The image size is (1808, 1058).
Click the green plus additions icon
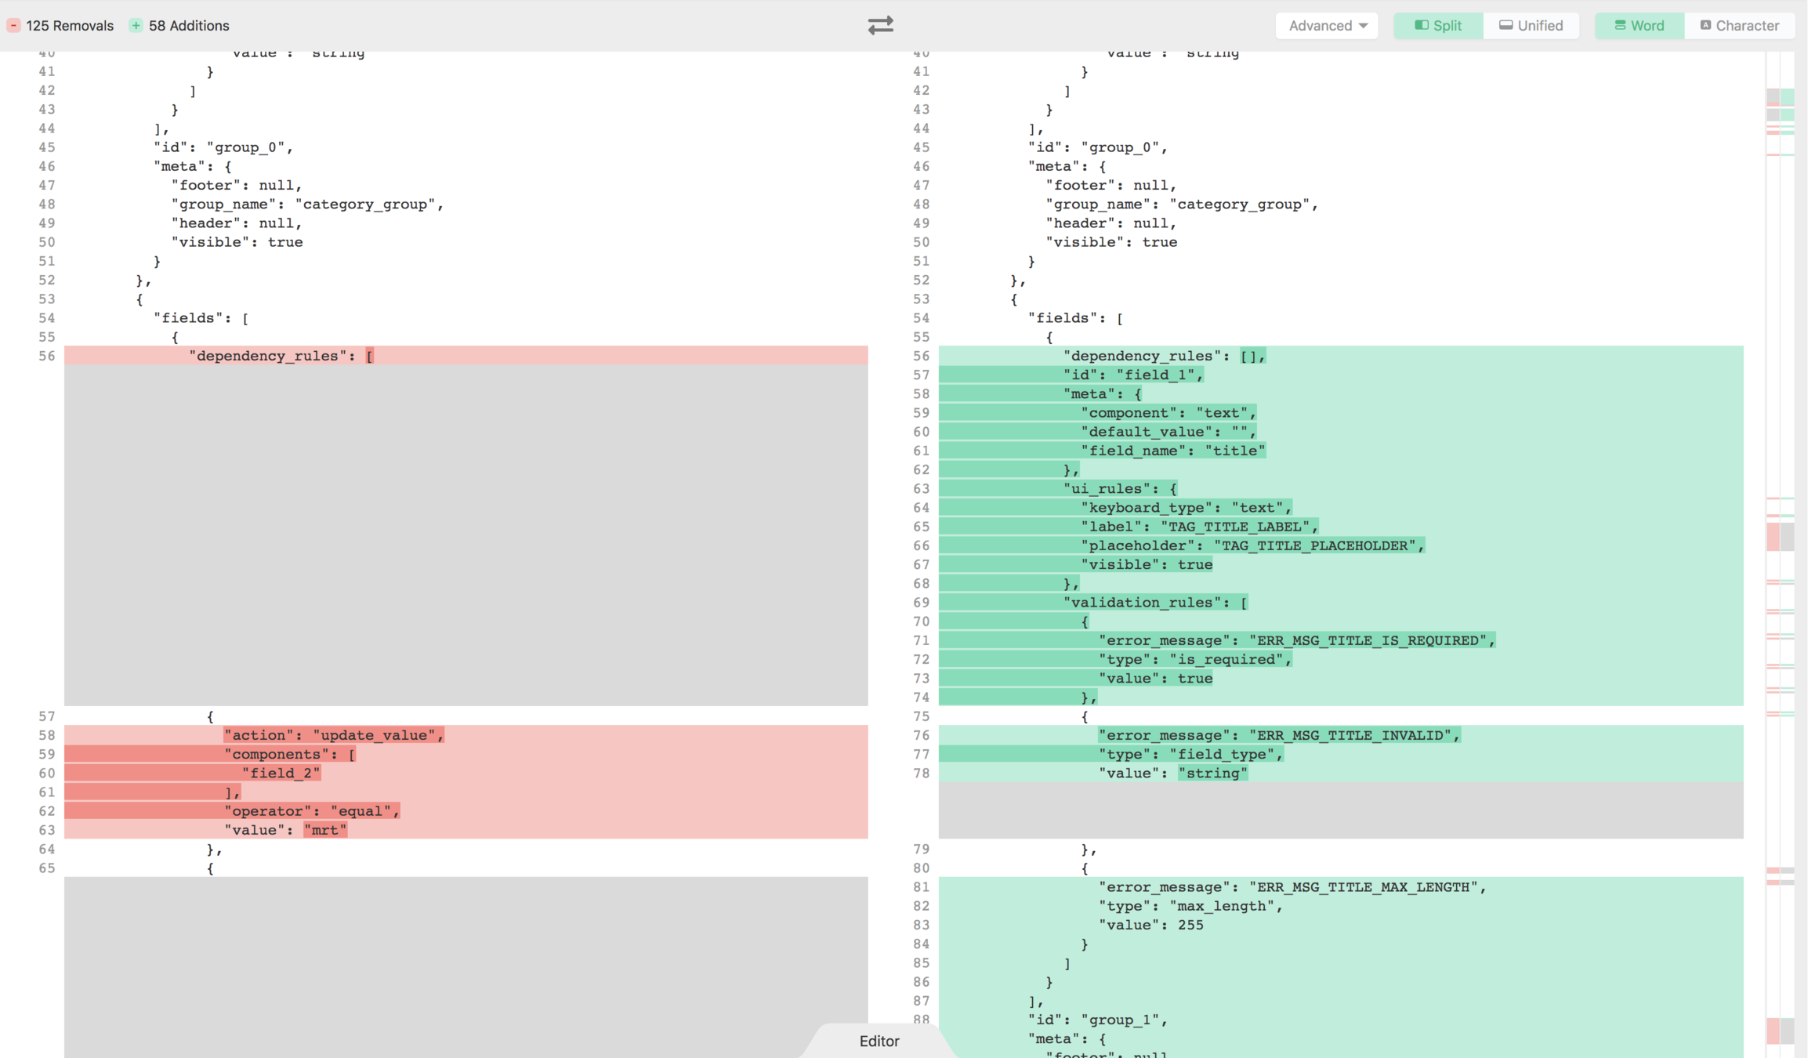[x=136, y=25]
